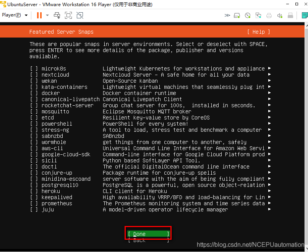This screenshot has width=308, height=252.
Task: Expand details arrow for sabnzbd
Action: pyautogui.click(x=269, y=136)
